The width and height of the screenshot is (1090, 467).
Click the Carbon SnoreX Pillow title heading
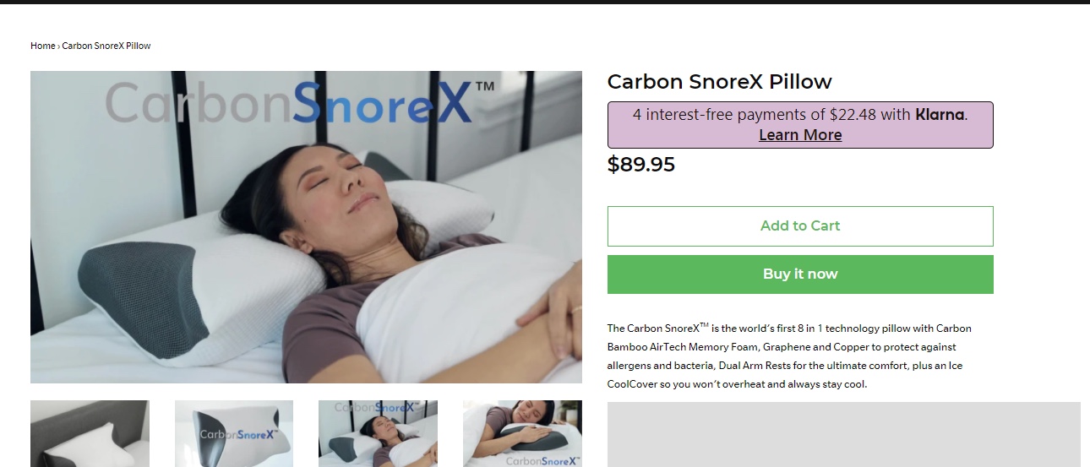pyautogui.click(x=719, y=81)
